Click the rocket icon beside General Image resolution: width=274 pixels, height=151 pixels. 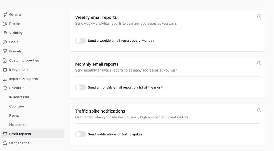pos(5,14)
